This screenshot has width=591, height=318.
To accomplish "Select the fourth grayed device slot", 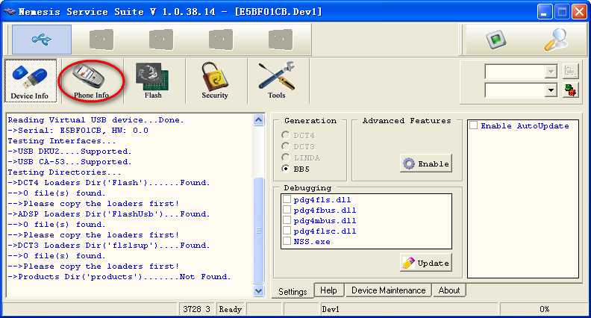I will click(x=220, y=40).
